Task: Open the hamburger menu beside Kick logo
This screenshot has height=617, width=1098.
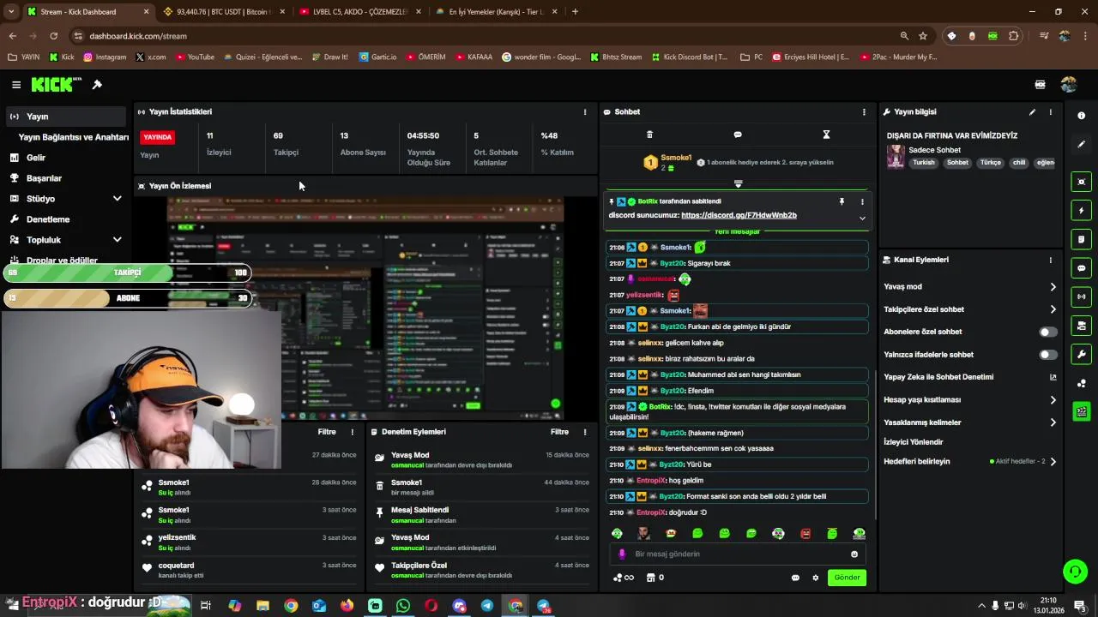Action: [16, 85]
